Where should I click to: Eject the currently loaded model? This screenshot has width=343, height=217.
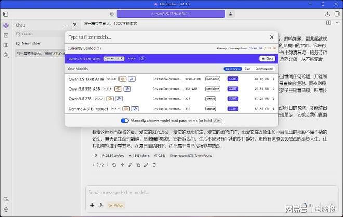[267, 58]
